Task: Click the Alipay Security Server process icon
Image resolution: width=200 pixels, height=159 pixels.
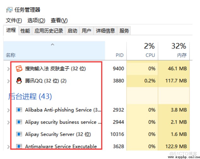Action: [19, 134]
